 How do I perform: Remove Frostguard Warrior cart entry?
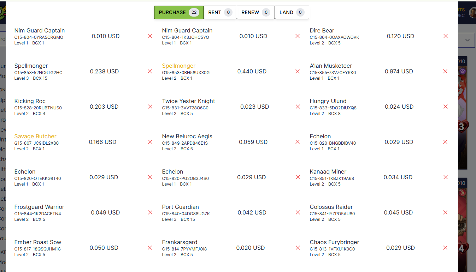coord(150,212)
